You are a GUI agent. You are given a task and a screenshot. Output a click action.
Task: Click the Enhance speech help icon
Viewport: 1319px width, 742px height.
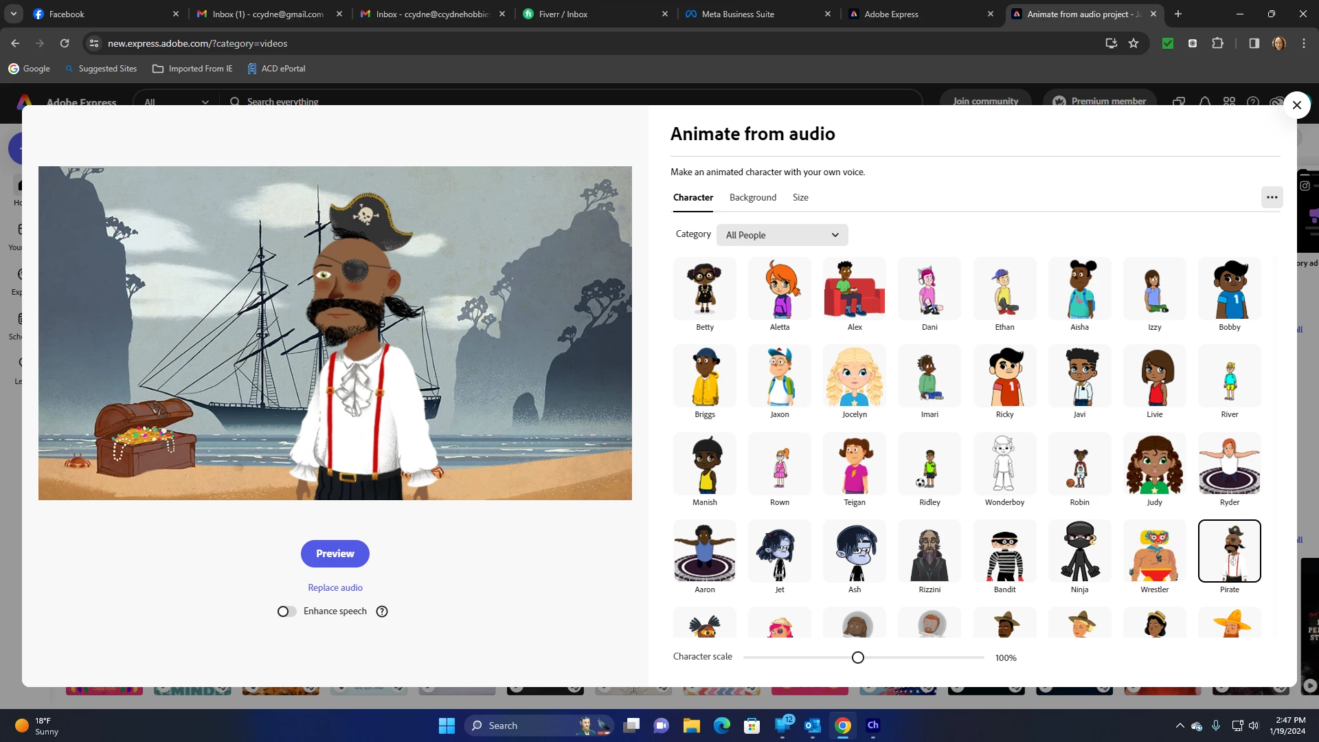(x=382, y=611)
